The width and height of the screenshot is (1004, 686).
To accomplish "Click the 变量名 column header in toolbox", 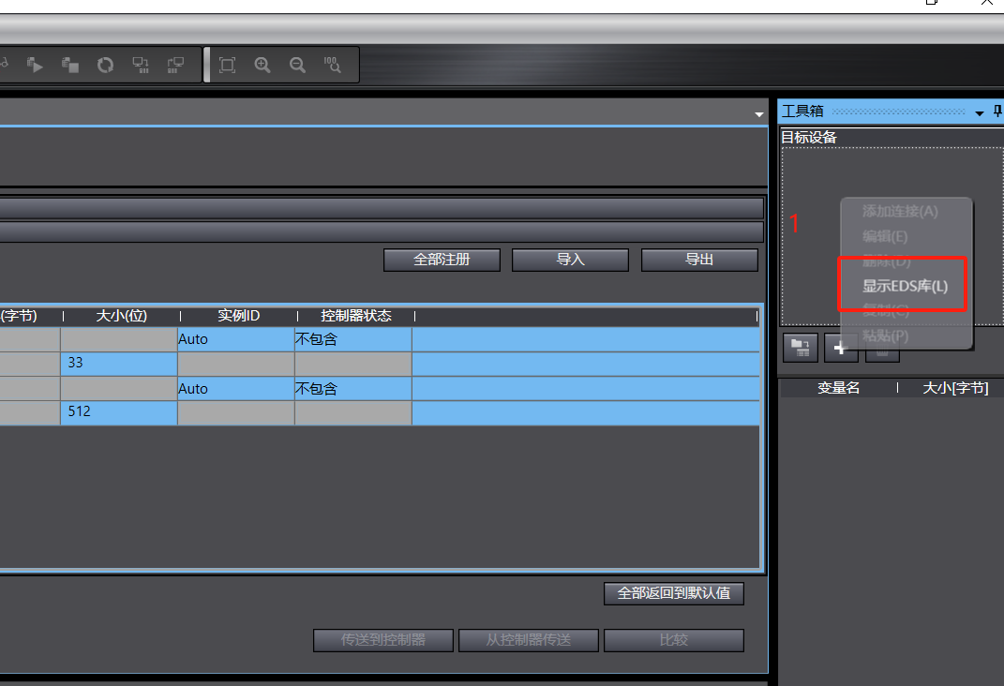I will tap(838, 387).
